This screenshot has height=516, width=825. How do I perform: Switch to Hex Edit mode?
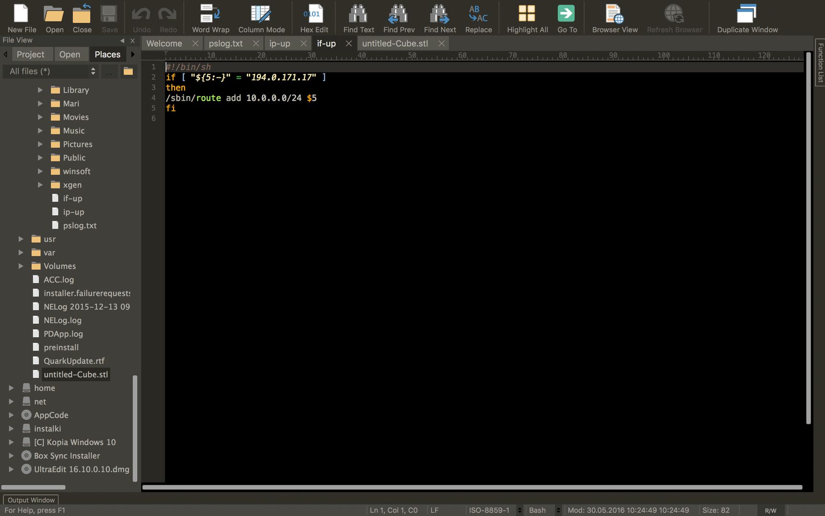314,18
